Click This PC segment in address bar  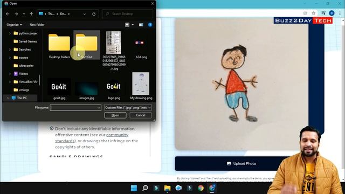coord(51,14)
